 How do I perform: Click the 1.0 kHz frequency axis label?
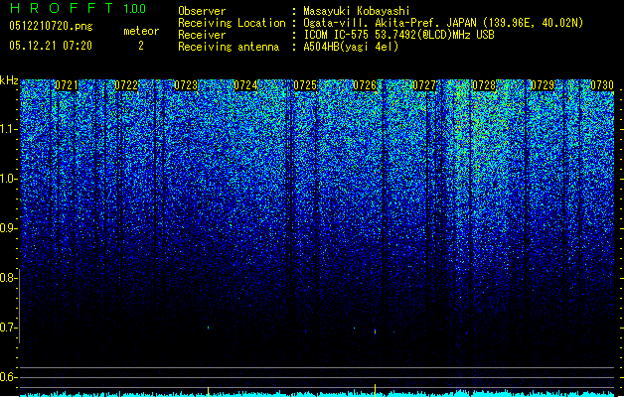(x=9, y=179)
